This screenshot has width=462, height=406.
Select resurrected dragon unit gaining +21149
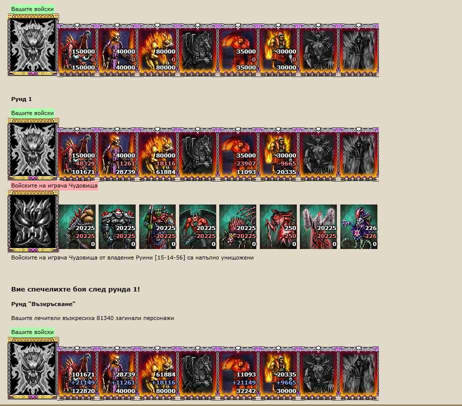[77, 373]
